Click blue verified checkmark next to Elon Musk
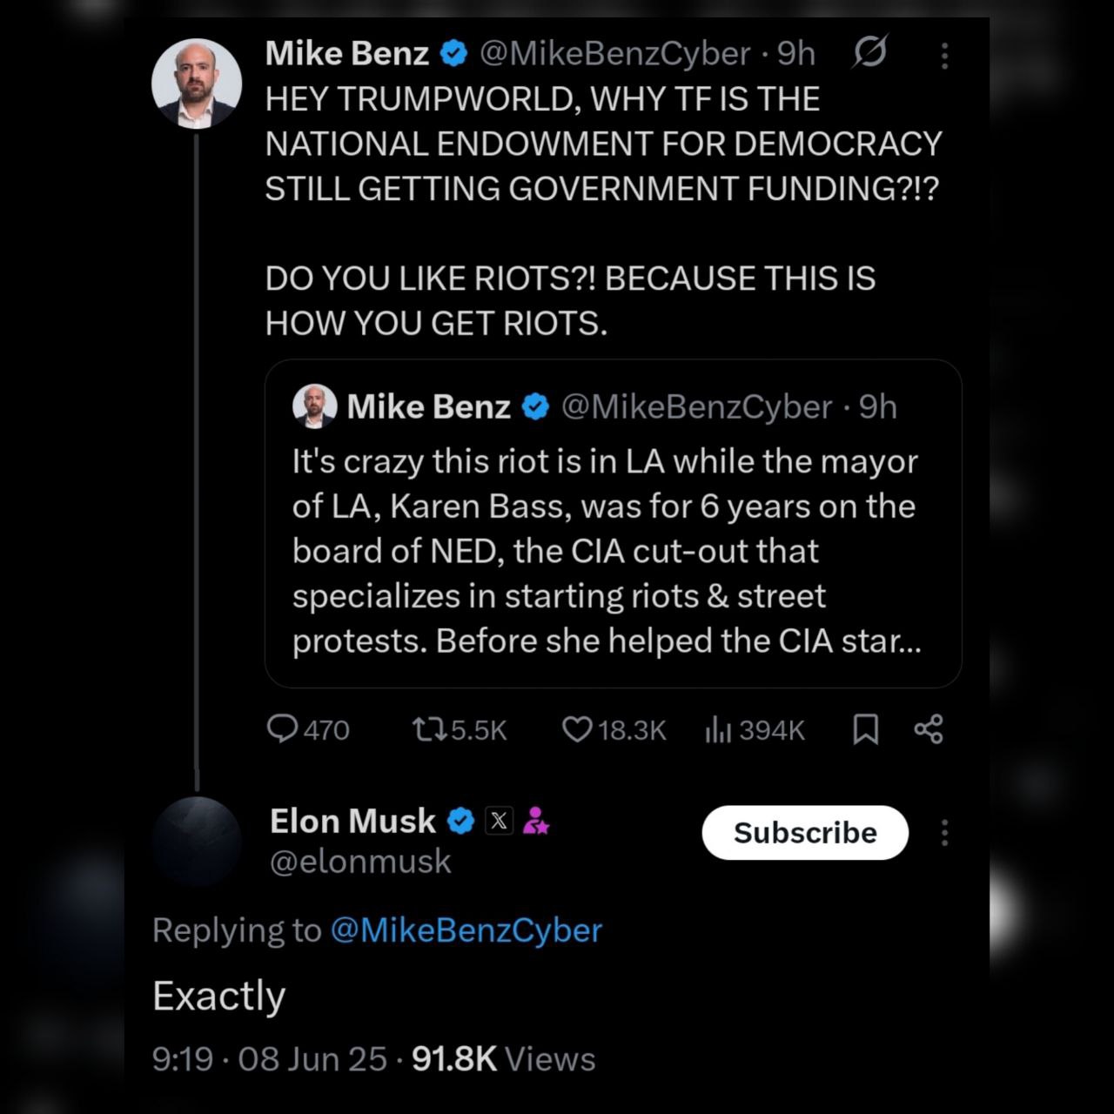The image size is (1114, 1114). (x=460, y=821)
